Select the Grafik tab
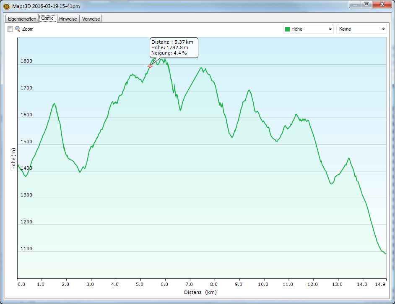This screenshot has width=395, height=304. (47, 18)
